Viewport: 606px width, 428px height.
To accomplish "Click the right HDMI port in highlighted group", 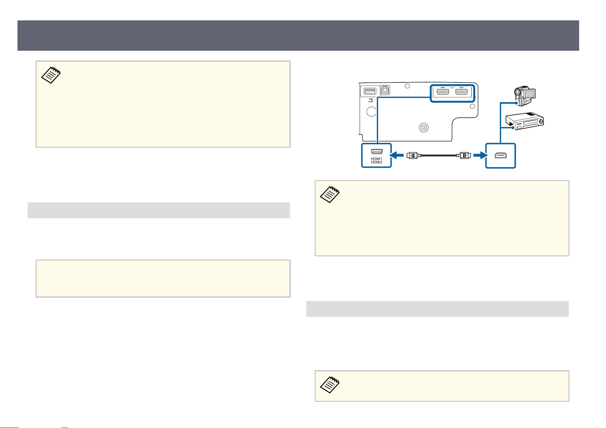I will coord(462,92).
